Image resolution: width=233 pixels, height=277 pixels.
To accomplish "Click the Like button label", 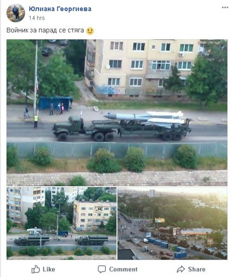I will point(49,269).
